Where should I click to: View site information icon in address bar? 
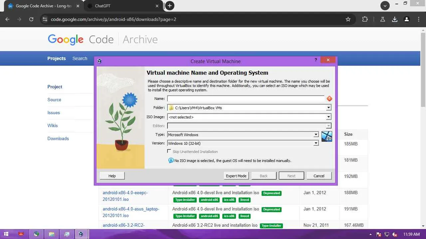coord(45,19)
